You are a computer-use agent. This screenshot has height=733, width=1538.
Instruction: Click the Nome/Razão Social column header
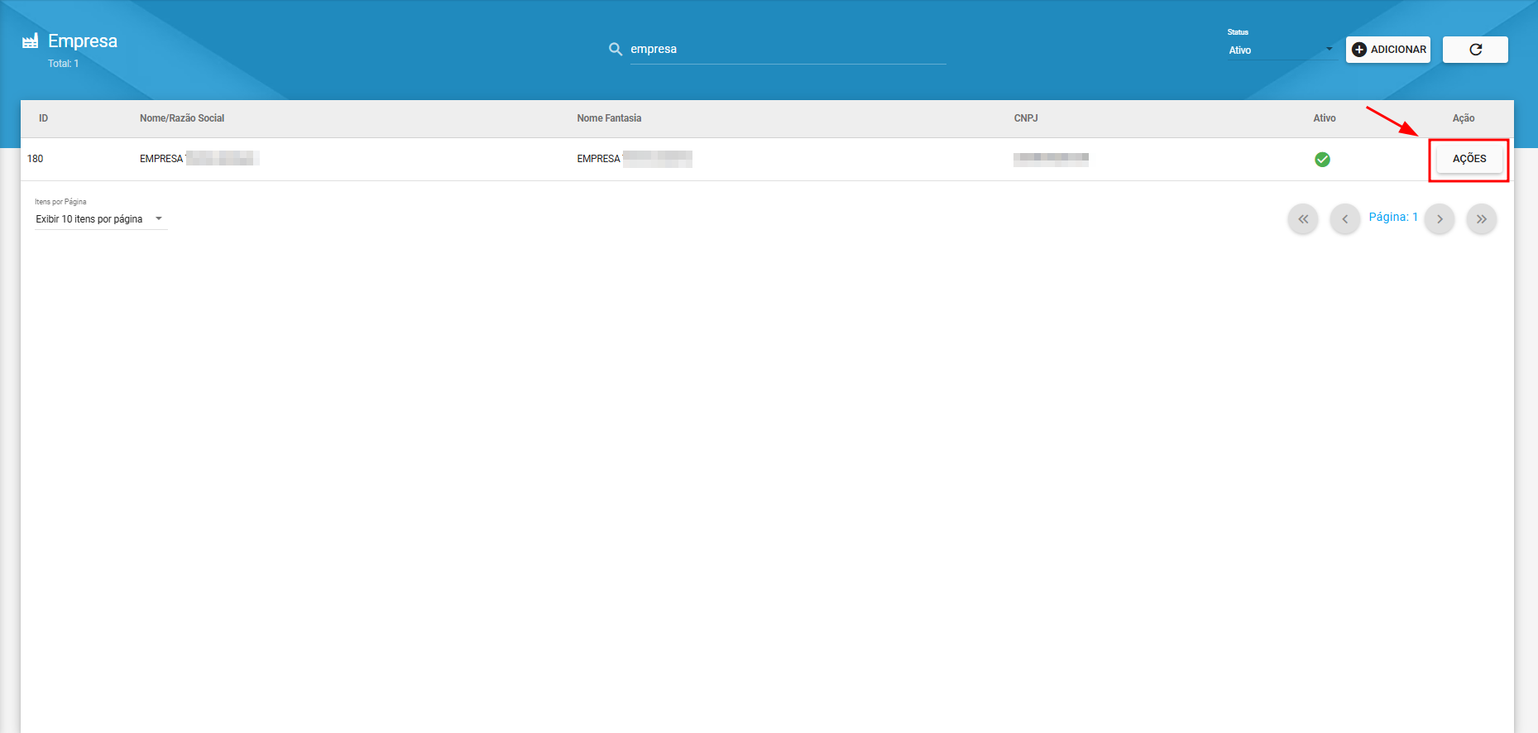(182, 118)
